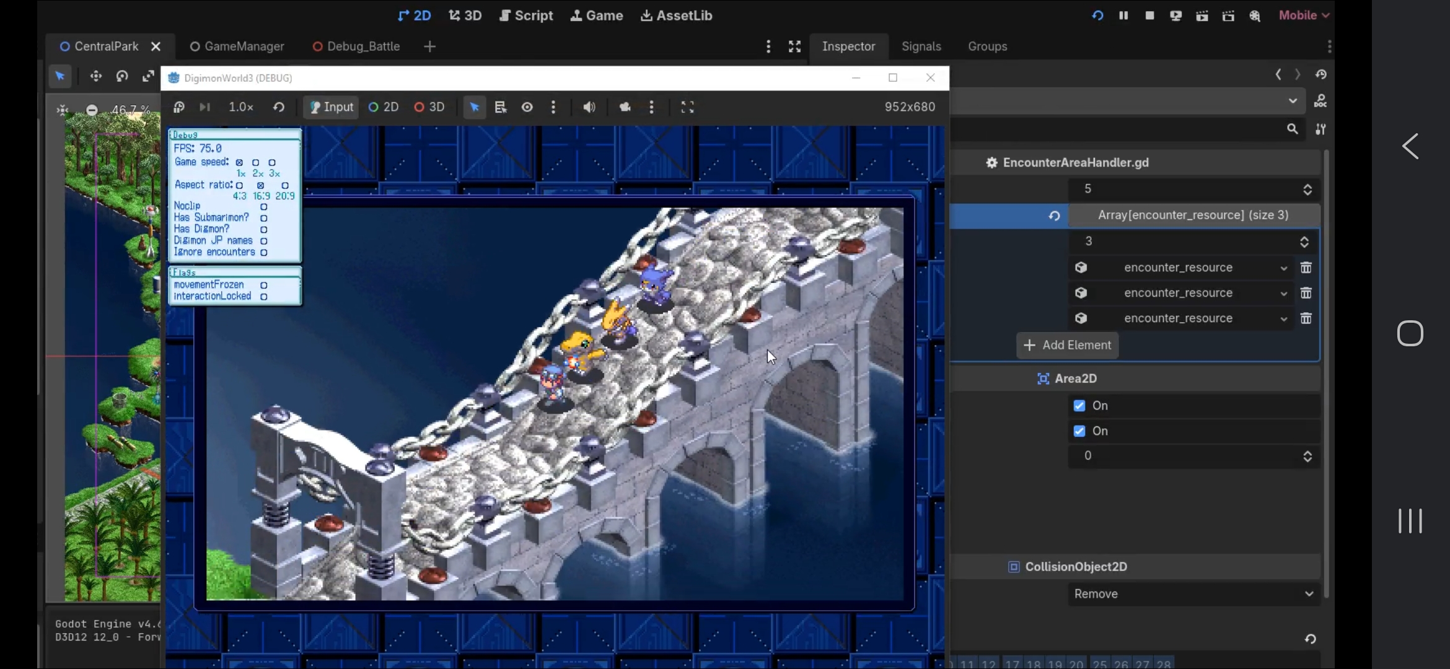Open the Inspector object history icon
This screenshot has height=669, width=1450.
(1321, 75)
